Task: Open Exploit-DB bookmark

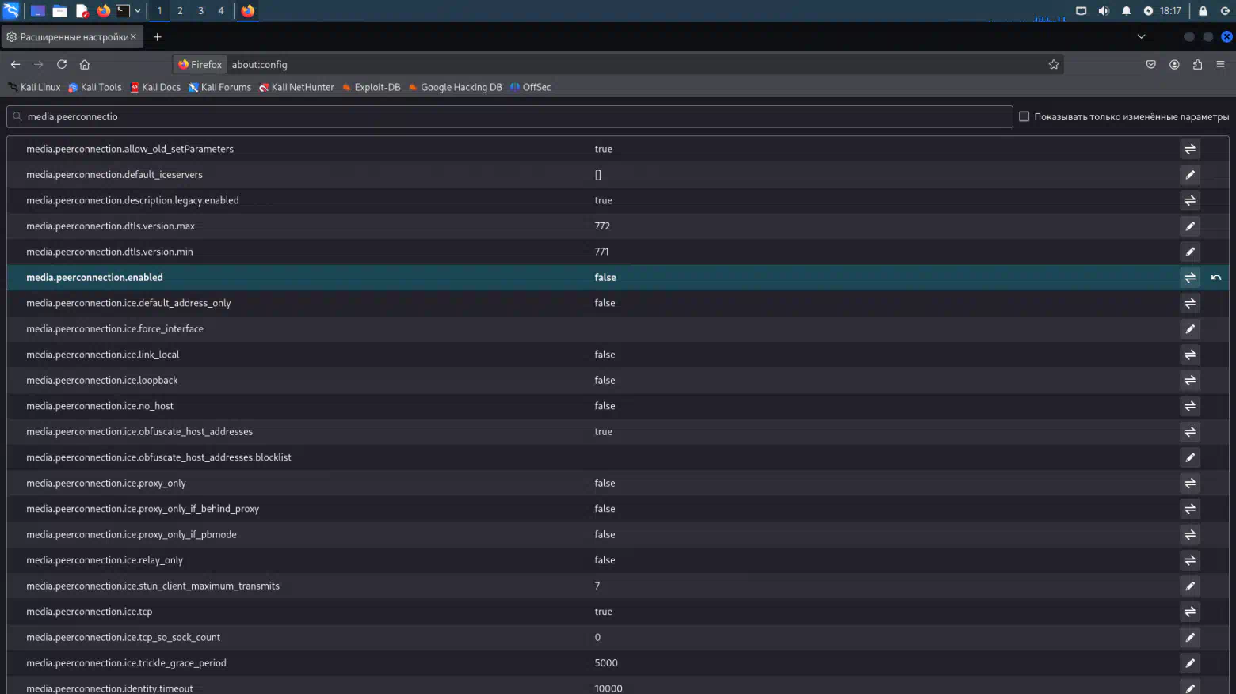Action: (x=371, y=87)
